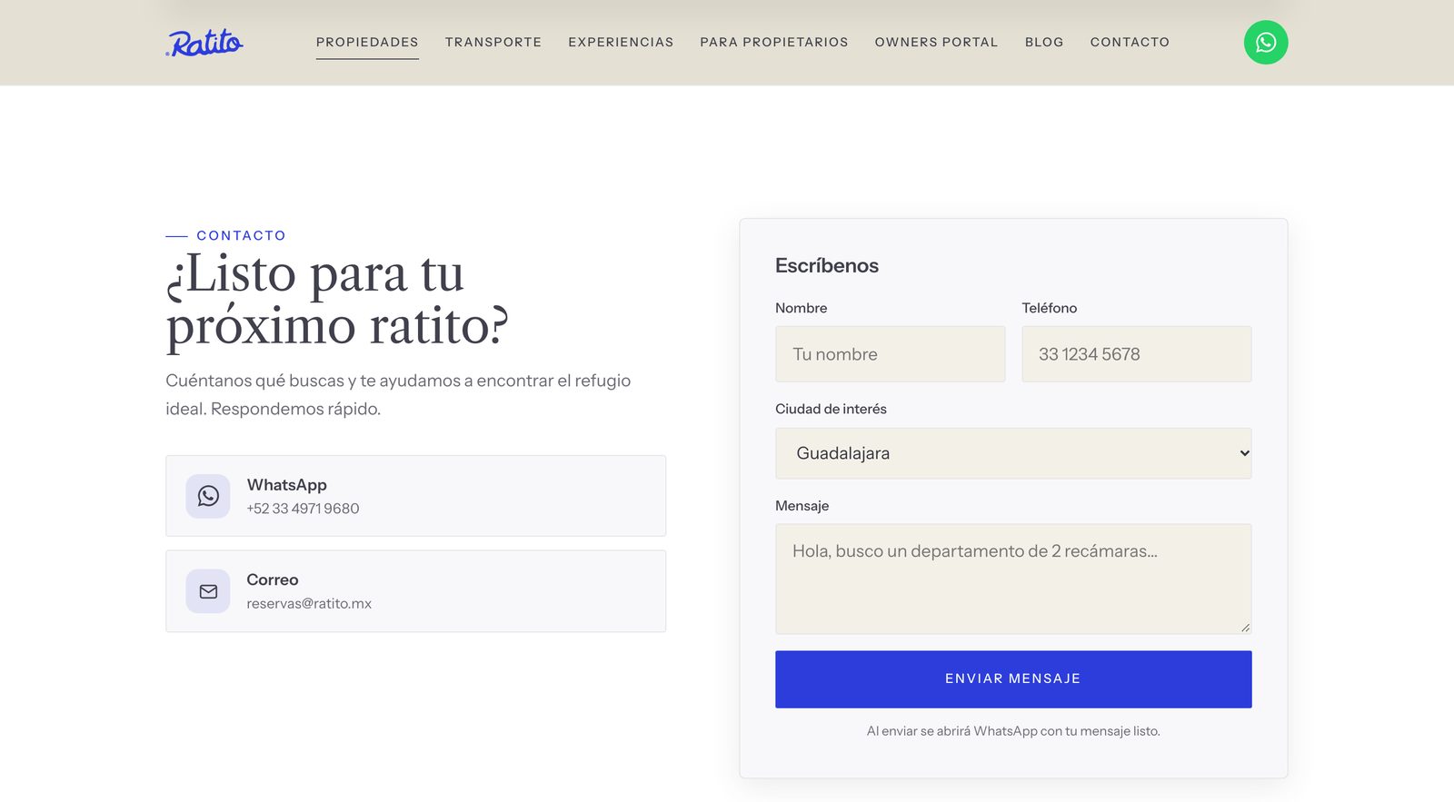The width and height of the screenshot is (1454, 802).
Task: Click the 'Correo' card title
Action: (x=273, y=579)
